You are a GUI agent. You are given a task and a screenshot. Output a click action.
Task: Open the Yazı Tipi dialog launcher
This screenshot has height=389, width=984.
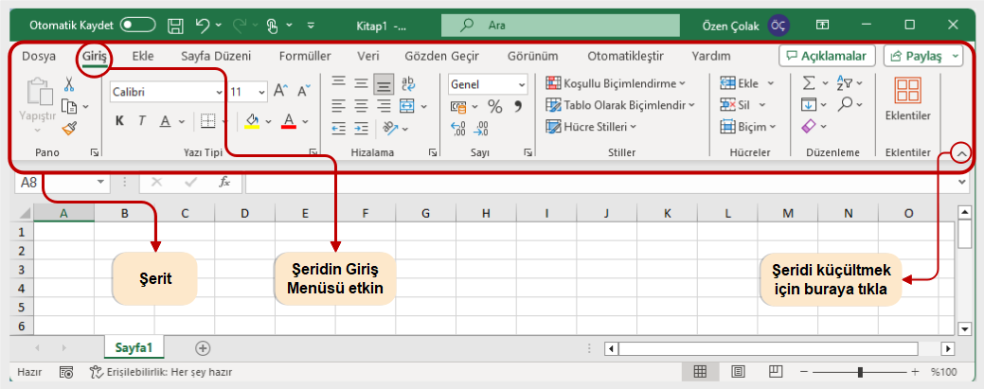coord(312,152)
